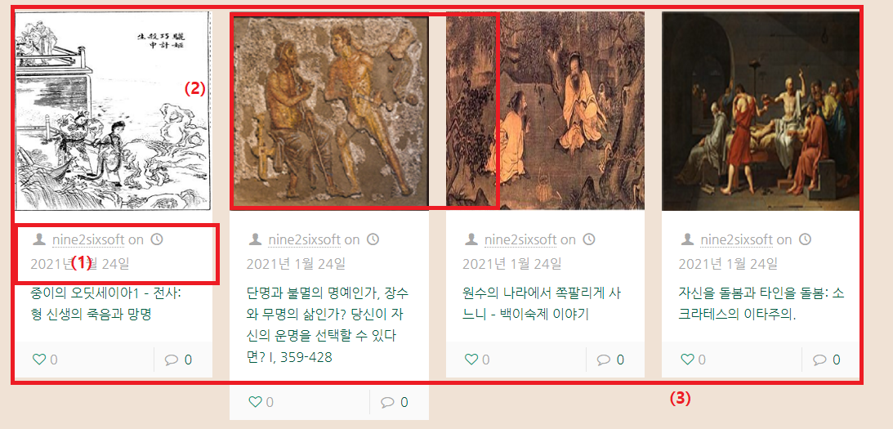Open comment bubble on 백이숙제 이야기 post

pyautogui.click(x=604, y=360)
